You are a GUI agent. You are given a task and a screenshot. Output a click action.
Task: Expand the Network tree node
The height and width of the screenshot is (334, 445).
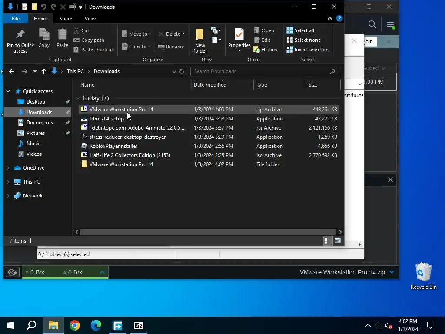tap(8, 196)
